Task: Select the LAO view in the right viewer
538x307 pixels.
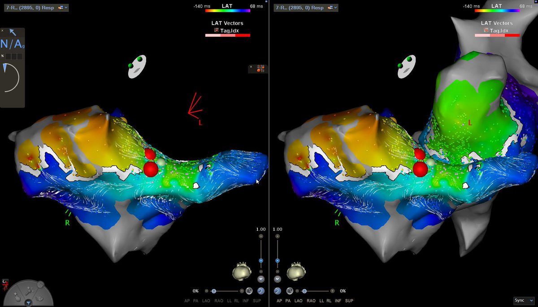Action: [x=299, y=301]
